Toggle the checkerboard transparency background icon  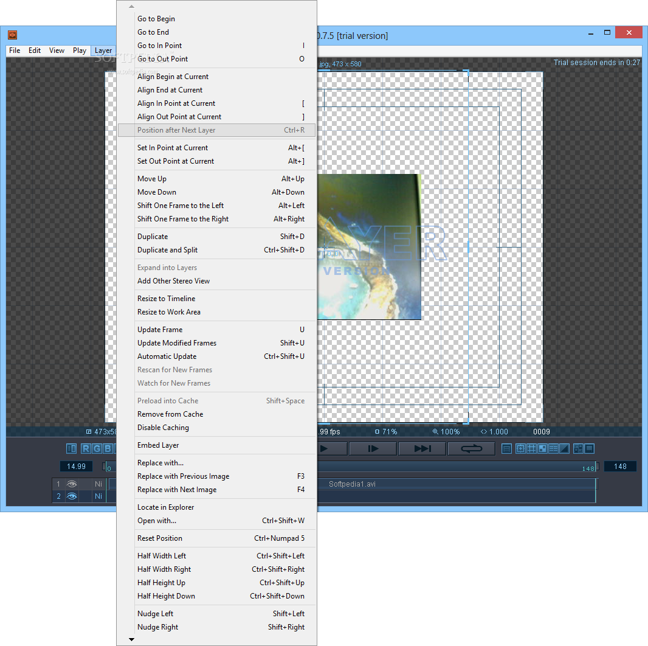[x=542, y=449]
